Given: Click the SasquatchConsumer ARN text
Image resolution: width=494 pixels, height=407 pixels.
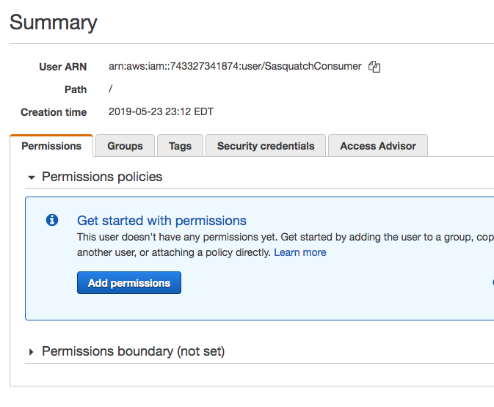Looking at the screenshot, I should pos(235,67).
